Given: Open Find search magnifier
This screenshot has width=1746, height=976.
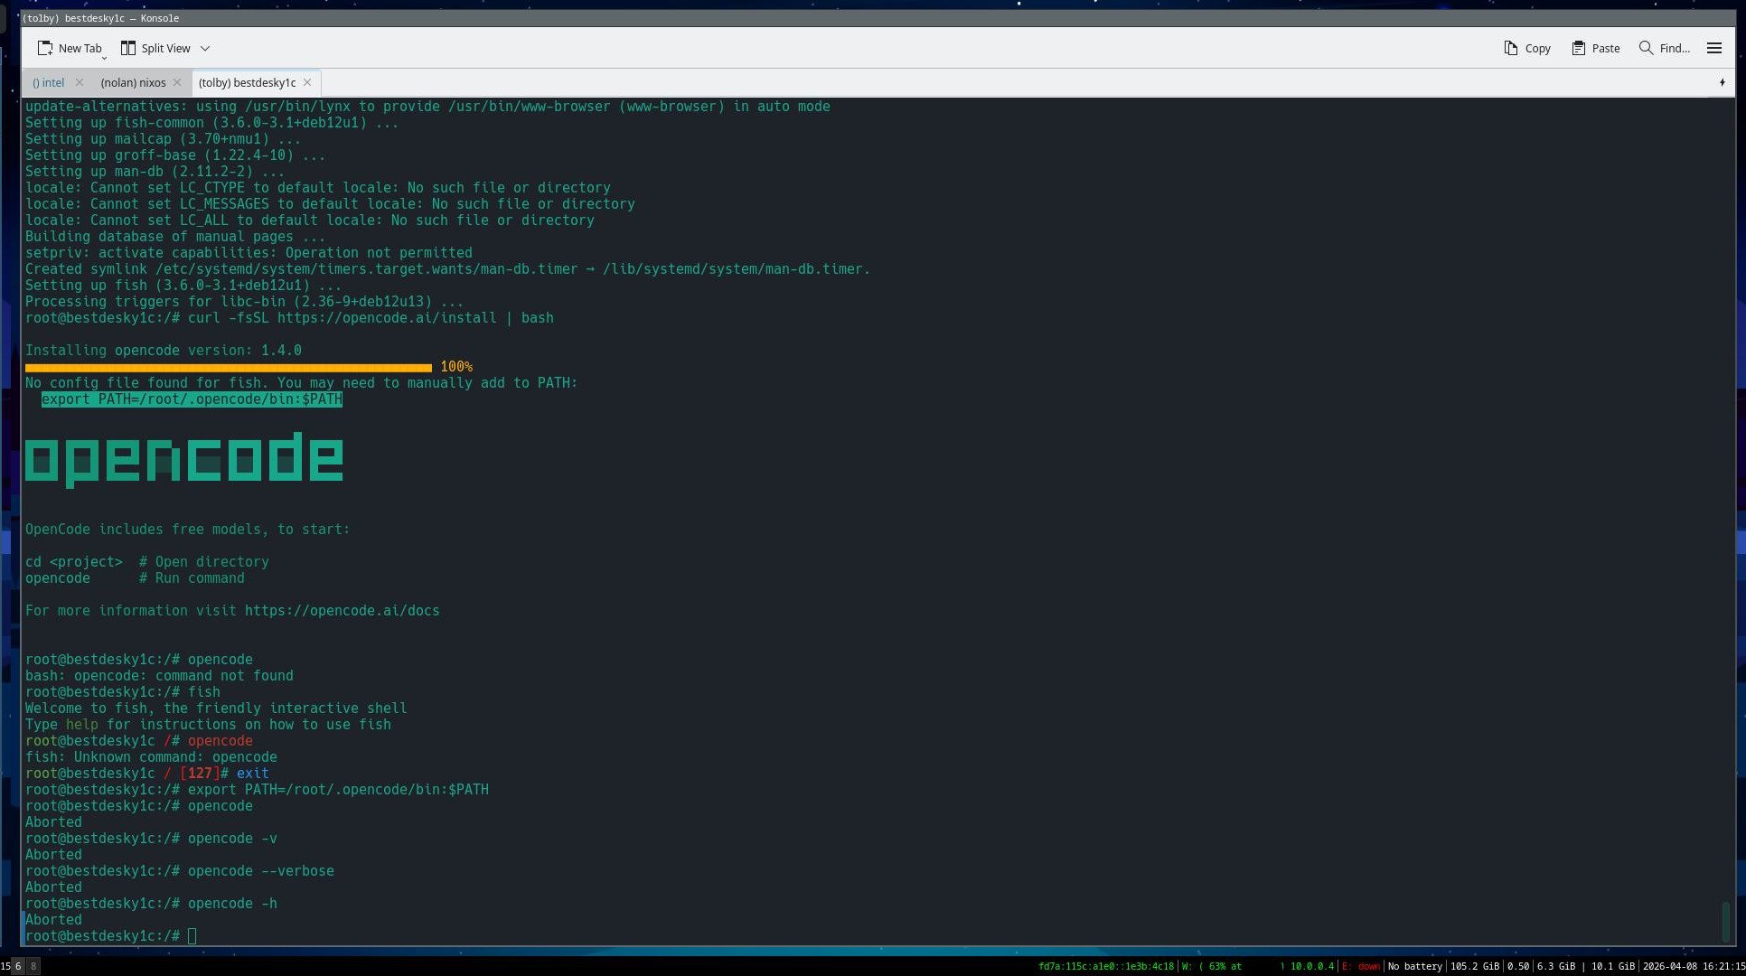Looking at the screenshot, I should [x=1646, y=48].
